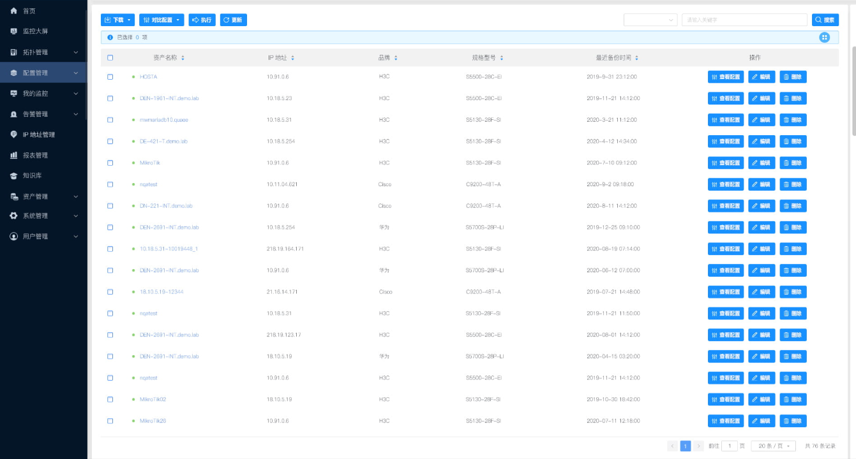Click the 报表管理 bar chart icon
This screenshot has width=856, height=459.
(14, 155)
